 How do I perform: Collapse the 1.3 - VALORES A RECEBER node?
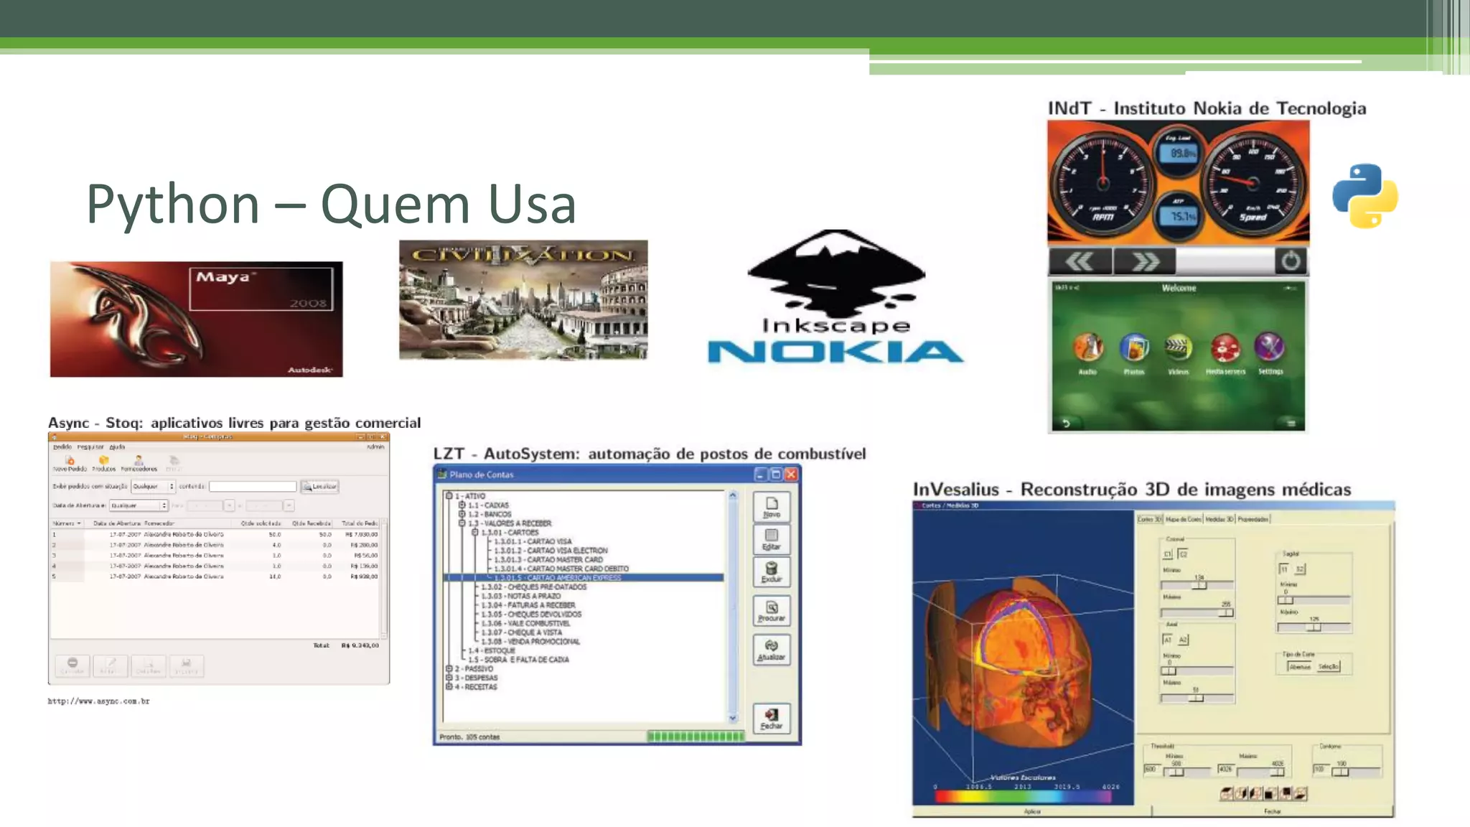pyautogui.click(x=462, y=523)
